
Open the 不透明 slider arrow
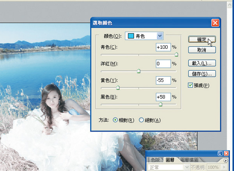pos(225,167)
